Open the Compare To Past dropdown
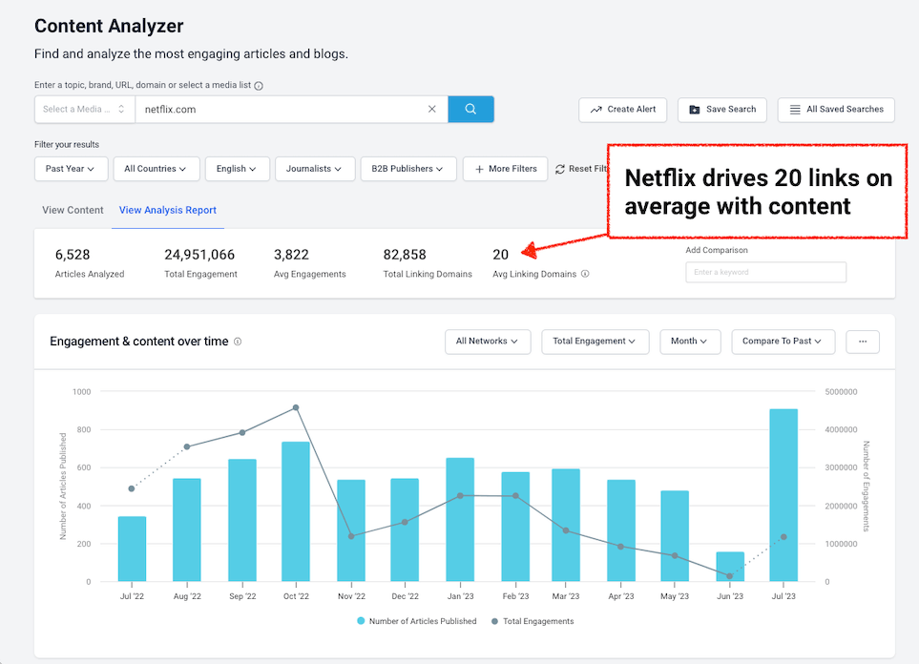 (x=783, y=342)
